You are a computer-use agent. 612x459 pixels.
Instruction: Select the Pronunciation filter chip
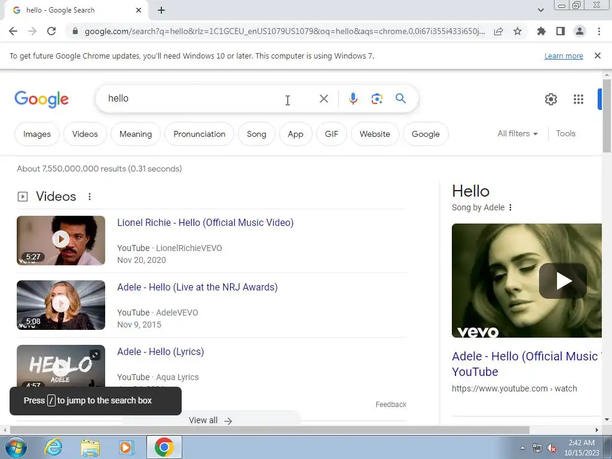[x=200, y=134]
